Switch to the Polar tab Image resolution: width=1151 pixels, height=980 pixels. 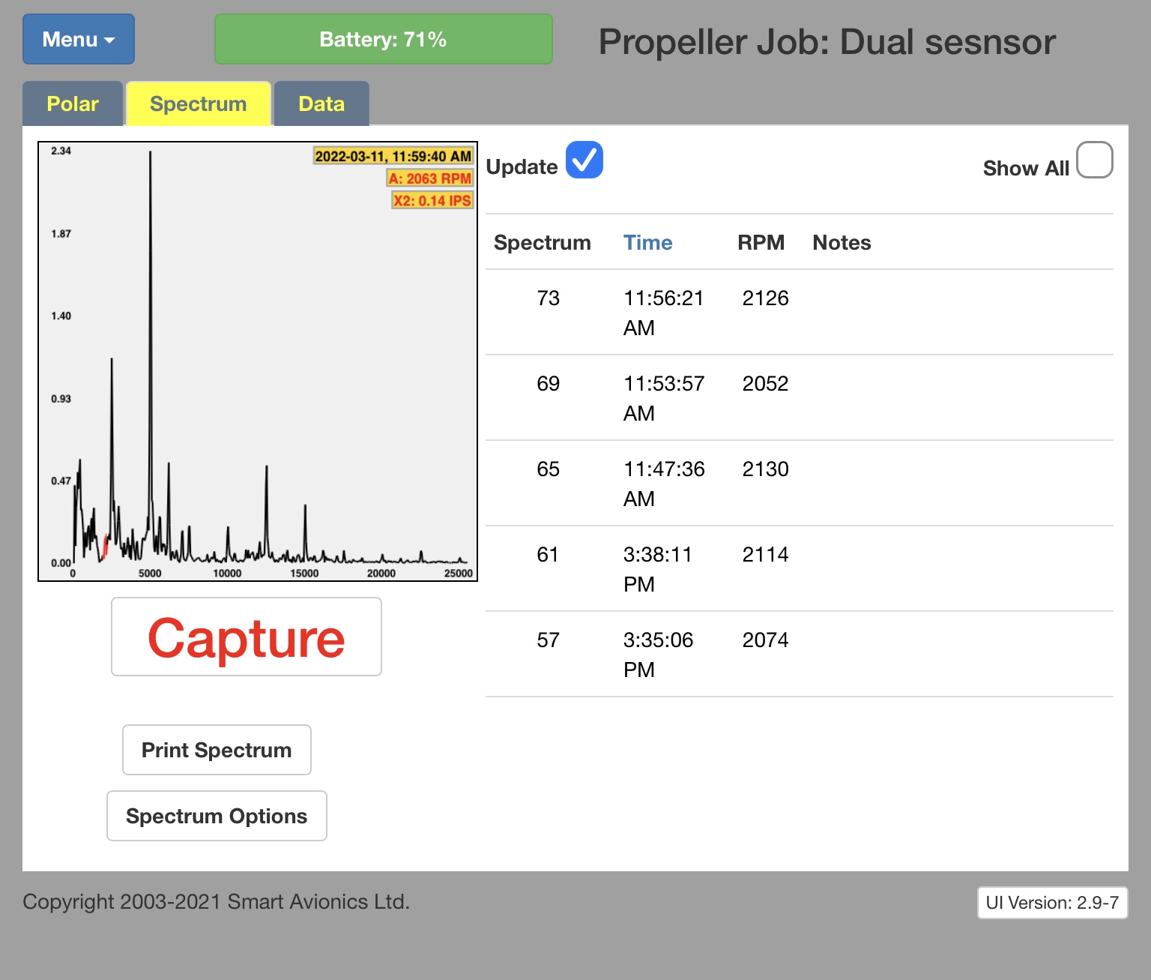click(73, 103)
